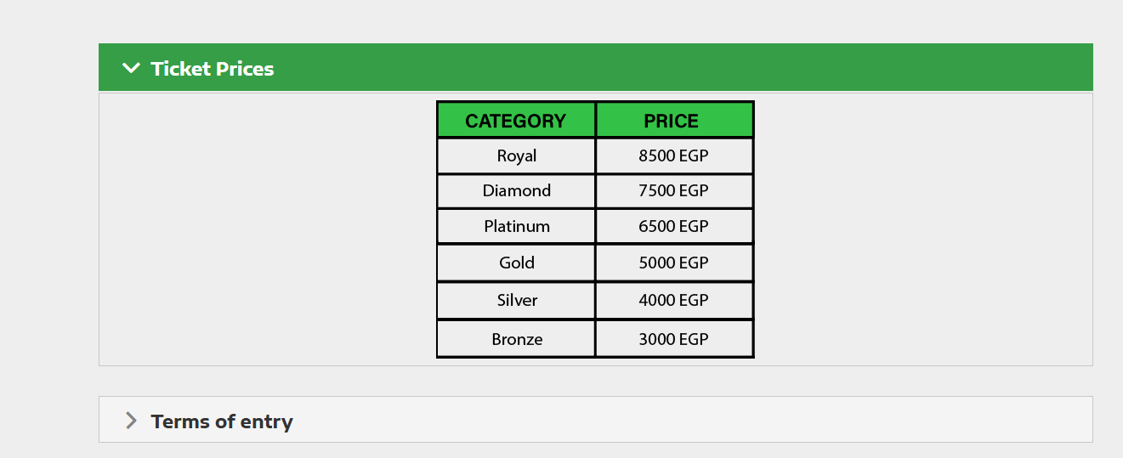Click the 5000 EGP price cell
The height and width of the screenshot is (458, 1123).
[x=674, y=263]
